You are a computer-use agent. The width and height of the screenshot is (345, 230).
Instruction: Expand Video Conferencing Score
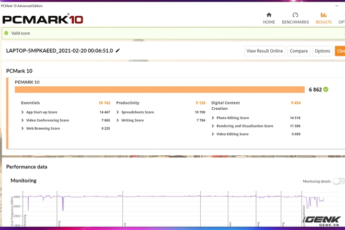click(x=22, y=120)
